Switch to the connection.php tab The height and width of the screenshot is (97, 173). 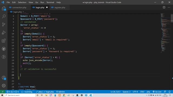(x=19, y=8)
